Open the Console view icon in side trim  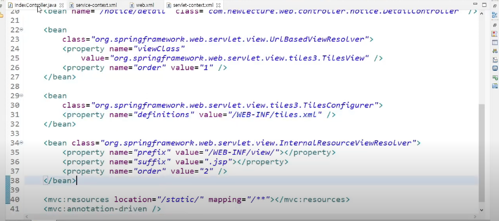495,69
